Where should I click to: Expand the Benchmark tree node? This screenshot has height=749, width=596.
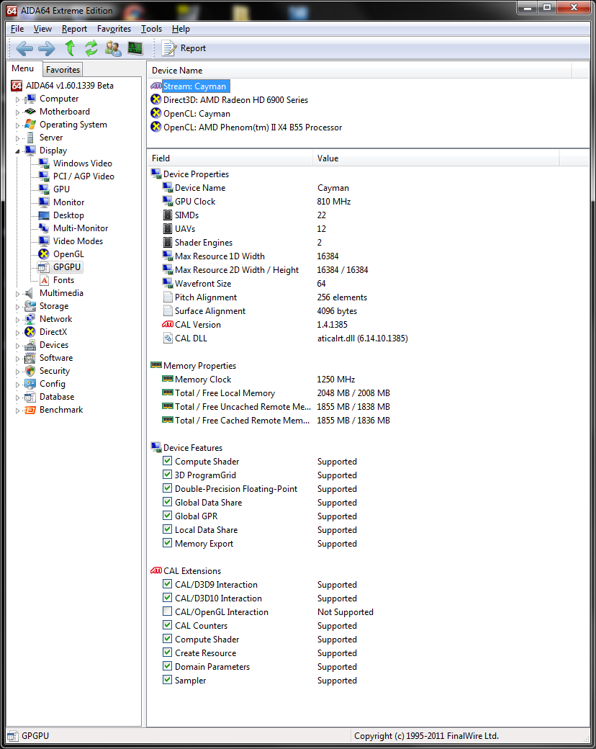point(18,411)
